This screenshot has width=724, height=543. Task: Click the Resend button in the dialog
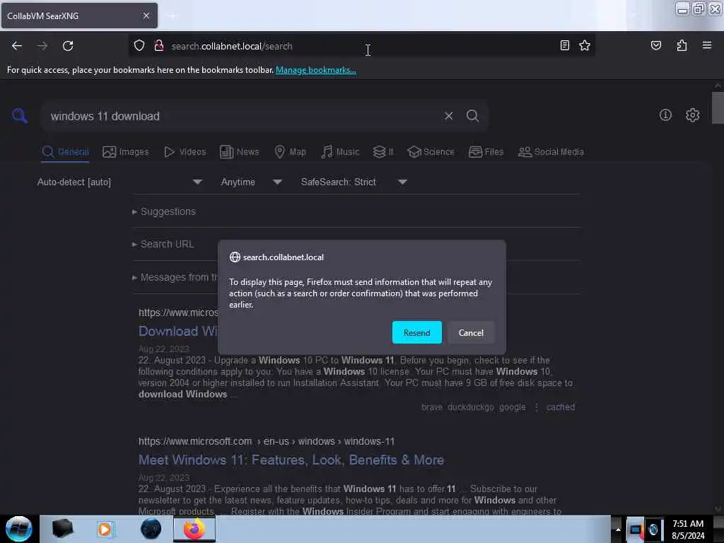(417, 332)
